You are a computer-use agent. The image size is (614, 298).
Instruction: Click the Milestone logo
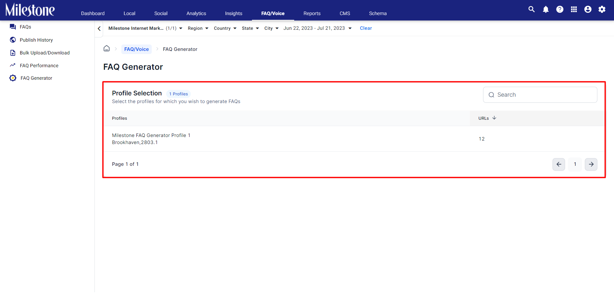(30, 10)
